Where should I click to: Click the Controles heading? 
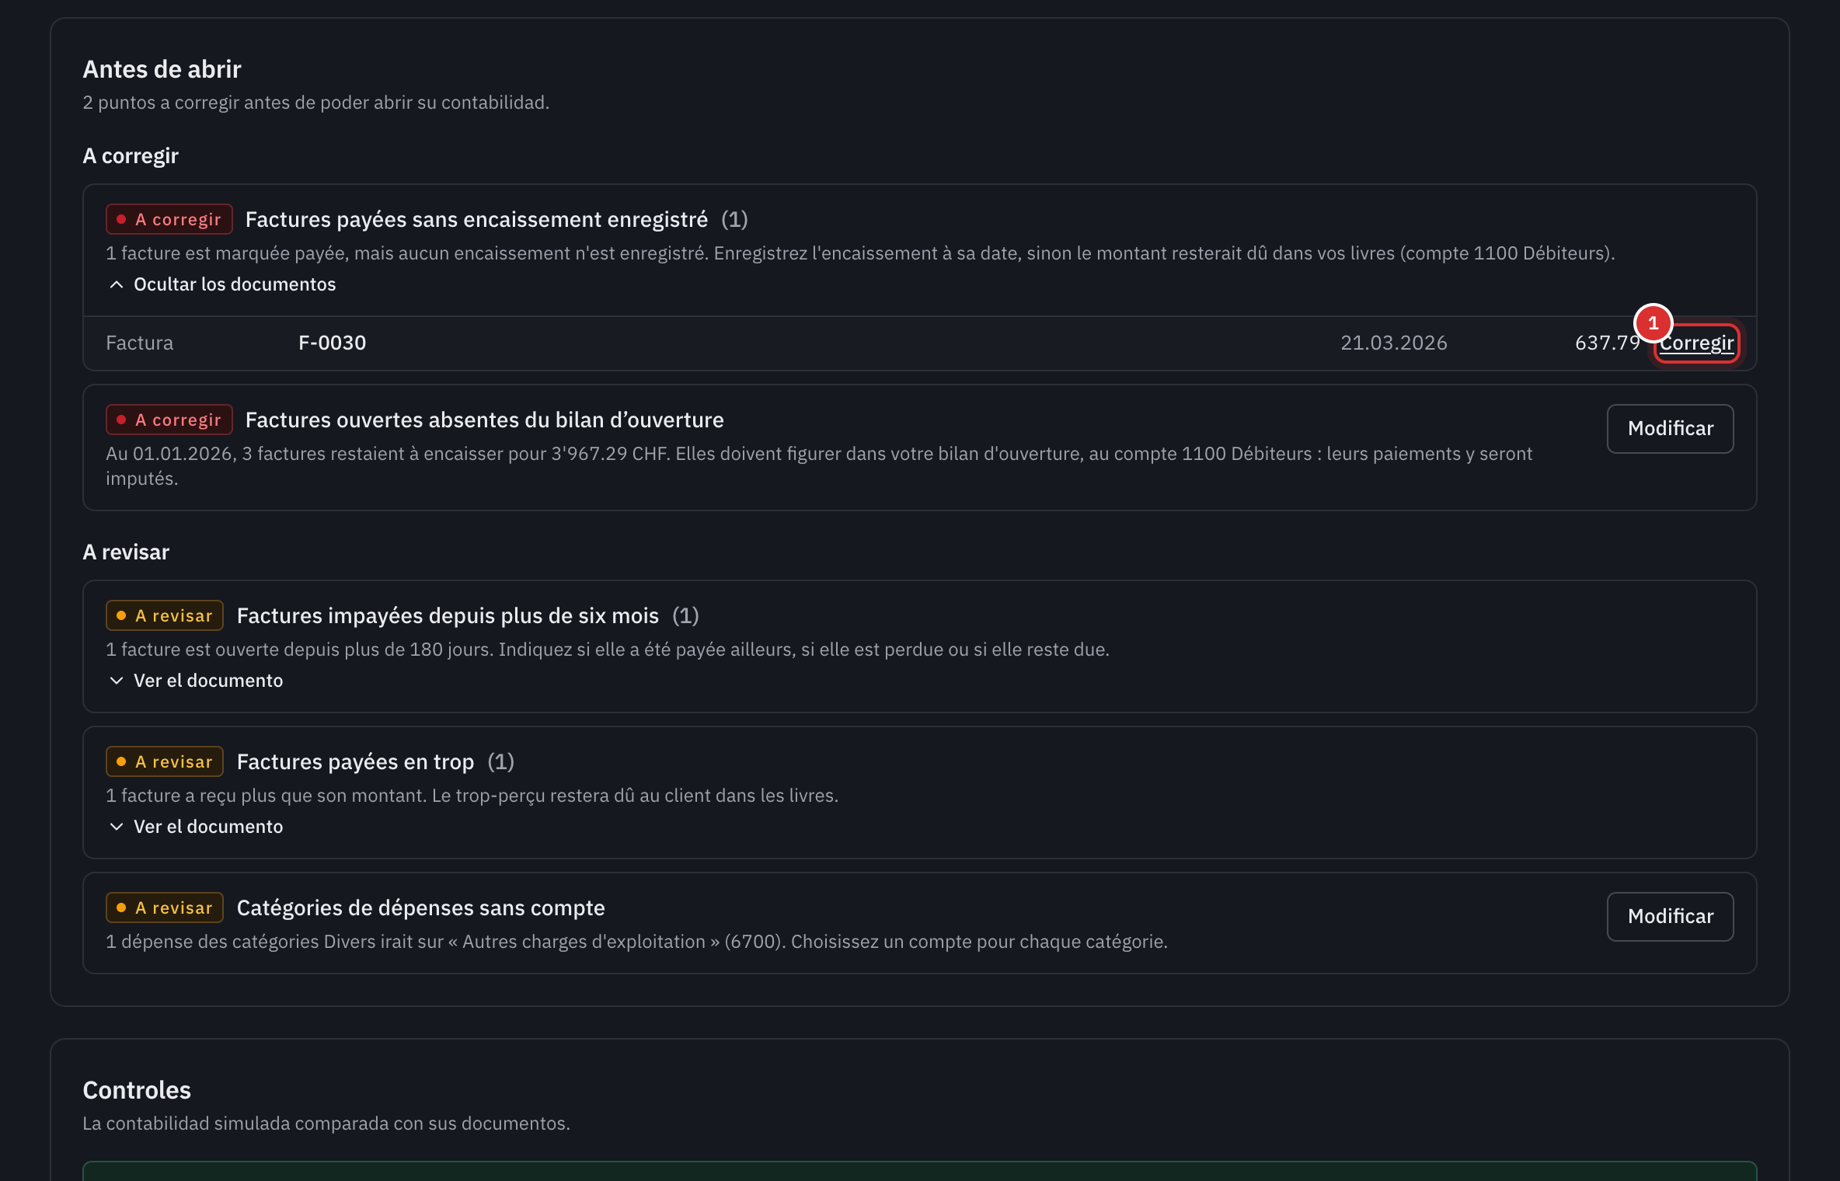pyautogui.click(x=137, y=1090)
